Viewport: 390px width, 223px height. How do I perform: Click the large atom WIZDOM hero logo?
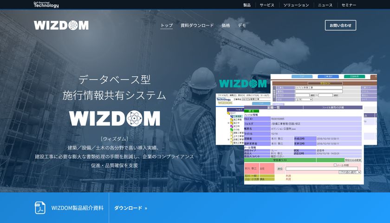pos(114,118)
